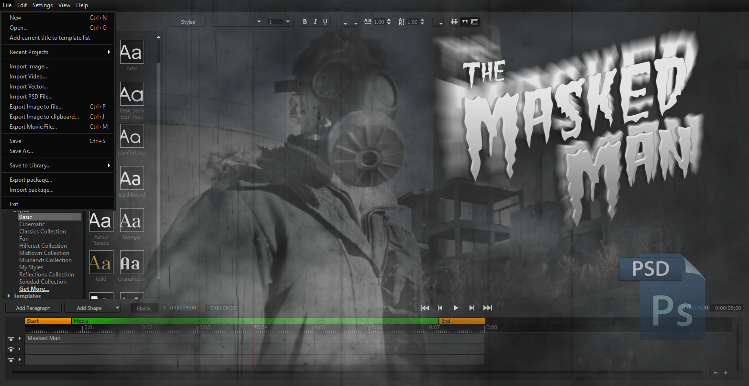Toggle italic text formatting
Image resolution: width=749 pixels, height=386 pixels.
click(x=315, y=22)
